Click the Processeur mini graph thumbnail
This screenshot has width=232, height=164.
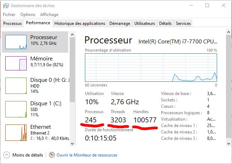click(x=16, y=42)
